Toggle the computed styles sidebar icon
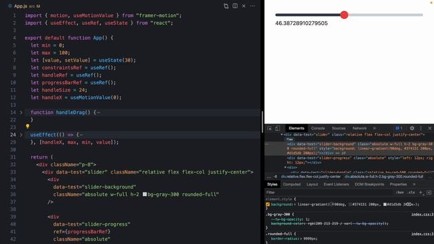 tap(429, 192)
